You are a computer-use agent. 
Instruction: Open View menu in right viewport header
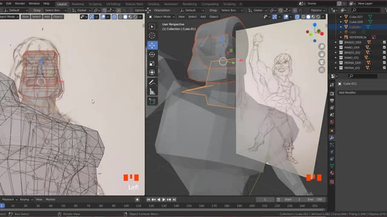181,17
